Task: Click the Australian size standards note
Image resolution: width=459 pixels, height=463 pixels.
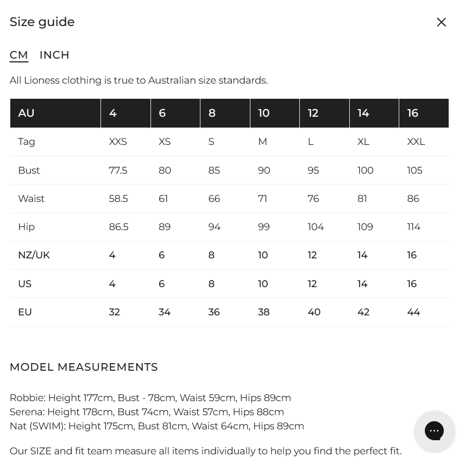Action: click(139, 80)
